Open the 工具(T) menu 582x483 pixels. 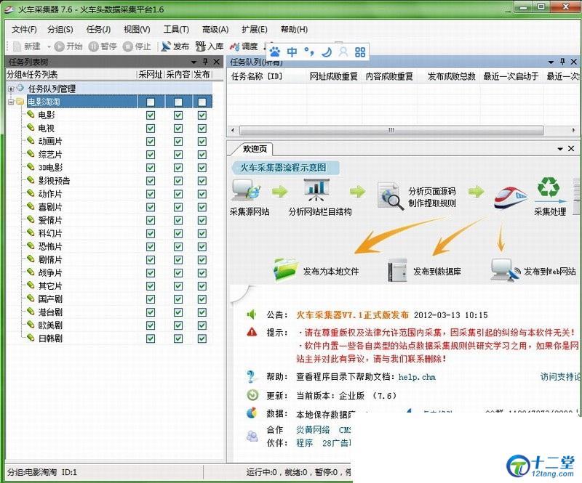pyautogui.click(x=176, y=29)
